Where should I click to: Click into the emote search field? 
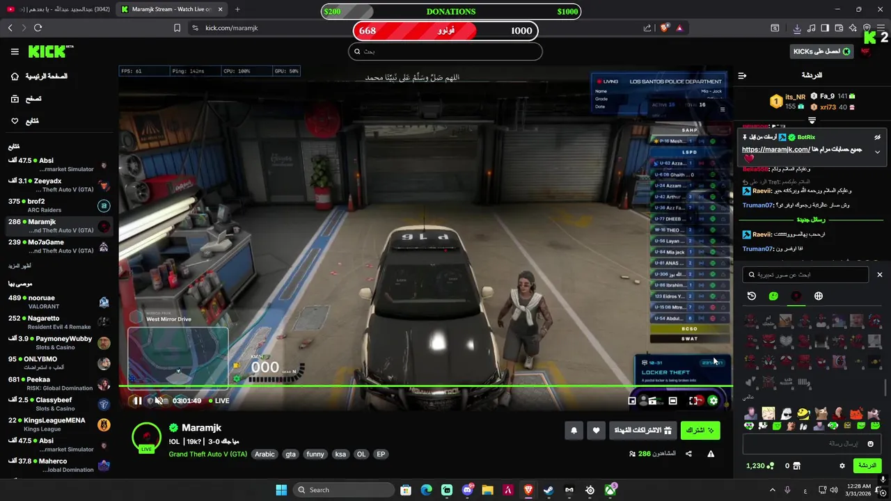coord(805,275)
